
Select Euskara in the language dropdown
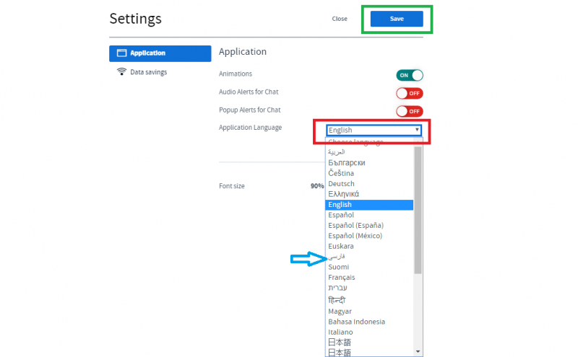click(x=341, y=247)
